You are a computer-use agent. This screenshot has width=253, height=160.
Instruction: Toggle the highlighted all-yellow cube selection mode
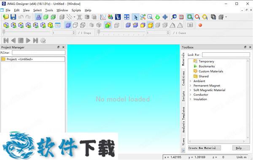pos(151,25)
